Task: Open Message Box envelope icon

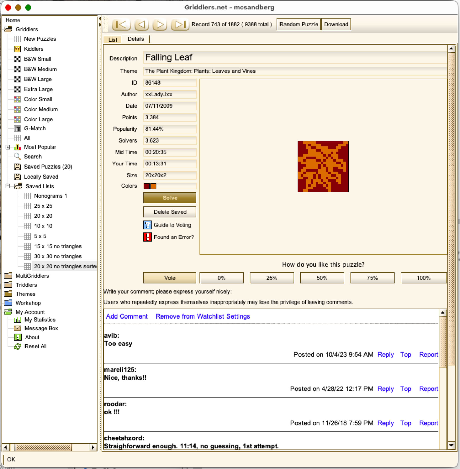Action: tap(18, 328)
